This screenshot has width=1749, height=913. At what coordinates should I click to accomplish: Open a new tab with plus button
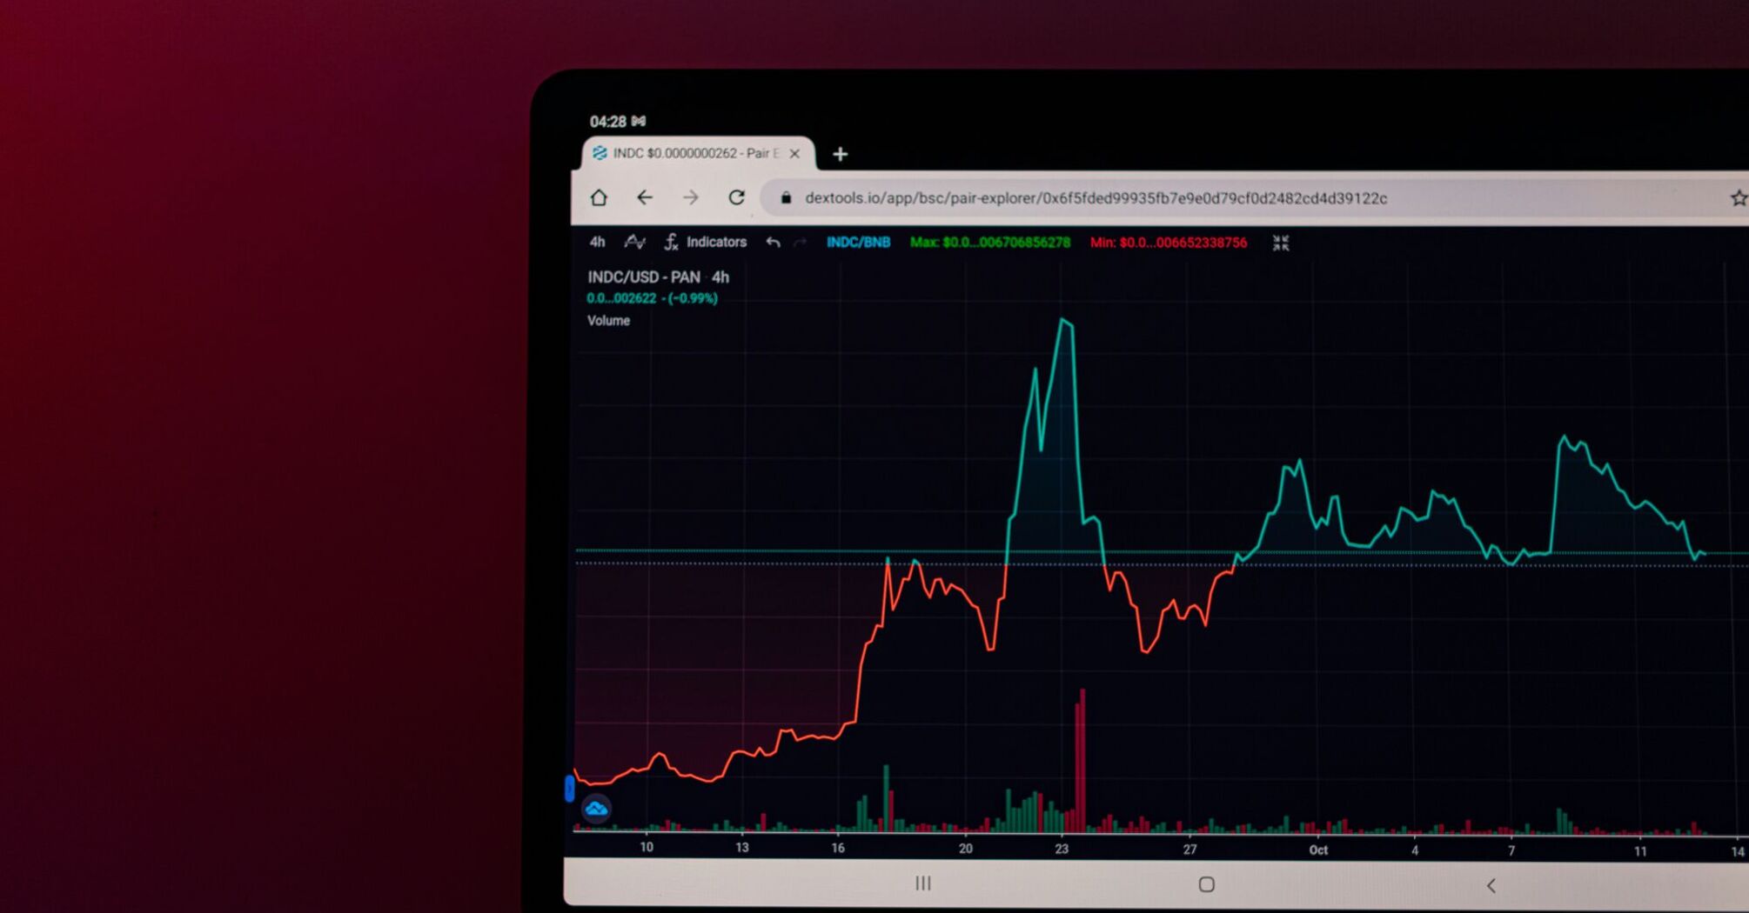[x=840, y=154]
